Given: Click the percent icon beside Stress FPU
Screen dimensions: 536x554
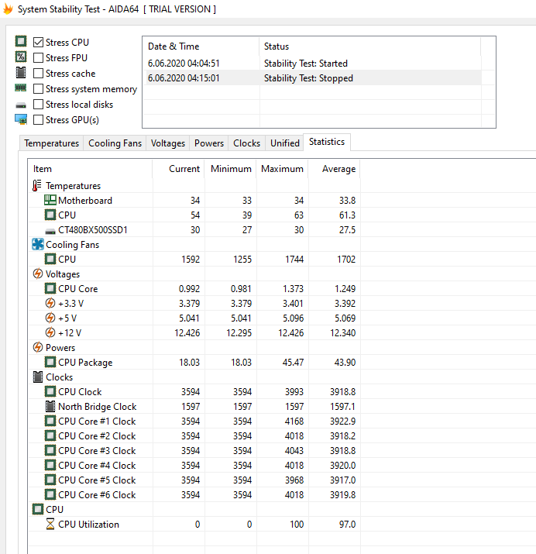Looking at the screenshot, I should (21, 57).
